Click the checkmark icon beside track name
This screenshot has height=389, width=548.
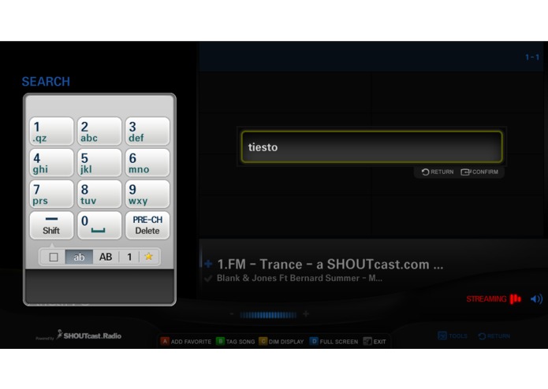click(x=208, y=279)
